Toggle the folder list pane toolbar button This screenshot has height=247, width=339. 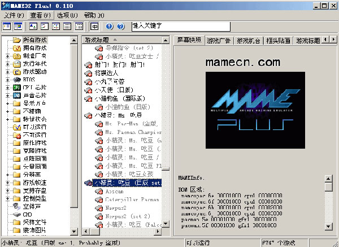click(7, 27)
